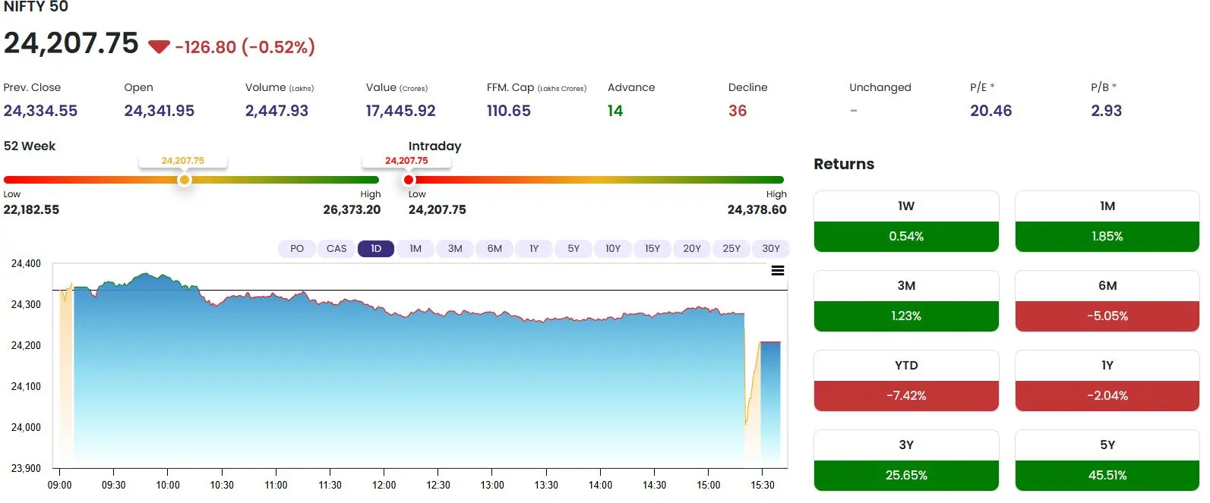This screenshot has width=1210, height=503.
Task: Click the 5Y returns card at 45.51%
Action: tap(1107, 461)
